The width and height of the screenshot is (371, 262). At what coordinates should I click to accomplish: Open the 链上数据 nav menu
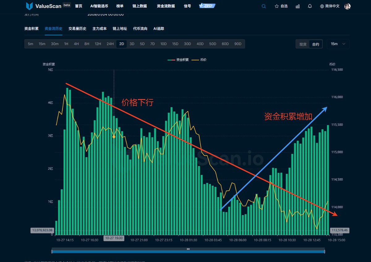140,6
